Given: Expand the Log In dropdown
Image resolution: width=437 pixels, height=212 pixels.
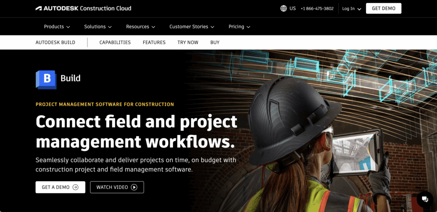Looking at the screenshot, I should pos(352,9).
